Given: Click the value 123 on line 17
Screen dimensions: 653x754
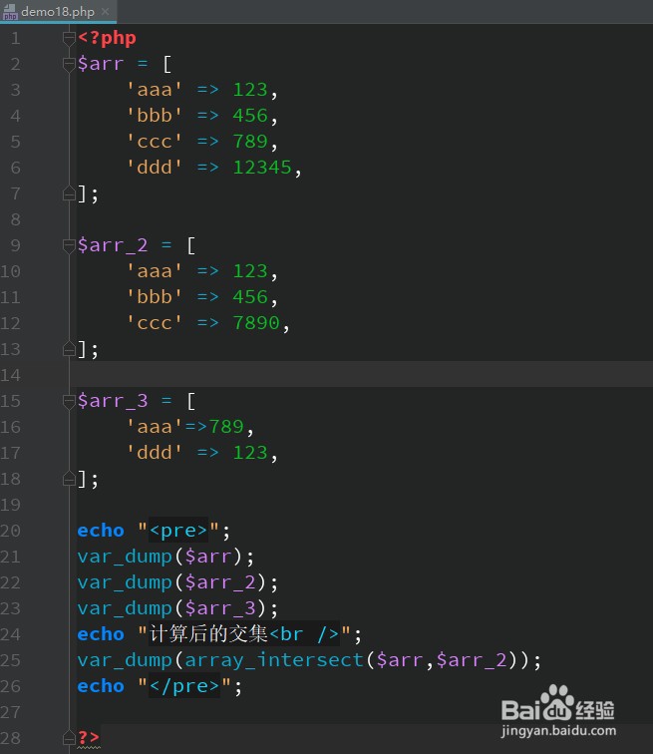Looking at the screenshot, I should click(250, 454).
